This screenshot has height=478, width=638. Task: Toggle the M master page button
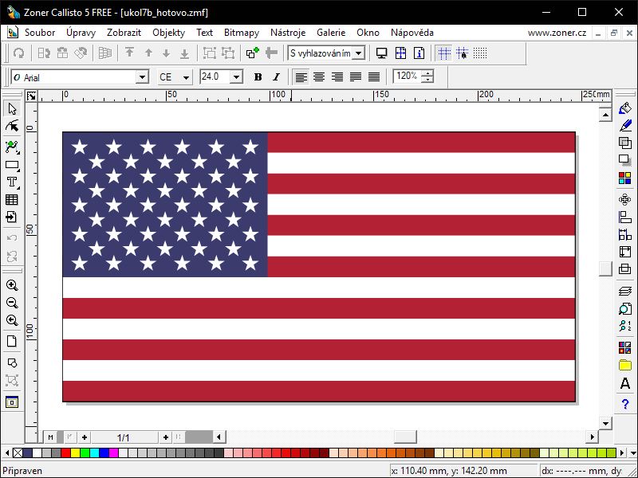tap(50, 437)
